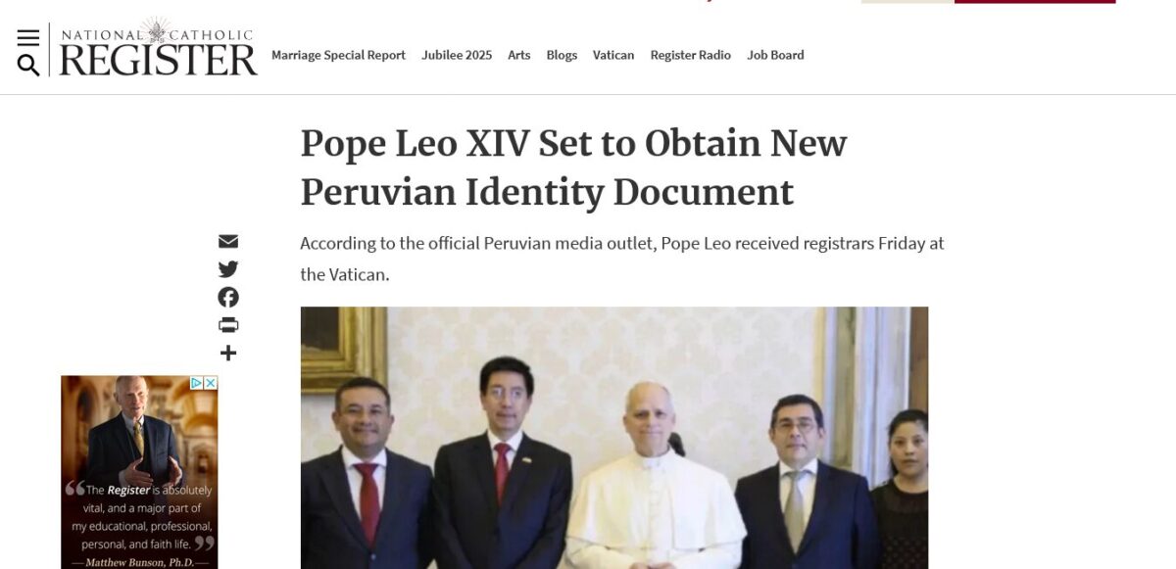Screen dimensions: 1176x569
Task: Click the Matthew Bunson testimonial ad
Action: point(139,472)
